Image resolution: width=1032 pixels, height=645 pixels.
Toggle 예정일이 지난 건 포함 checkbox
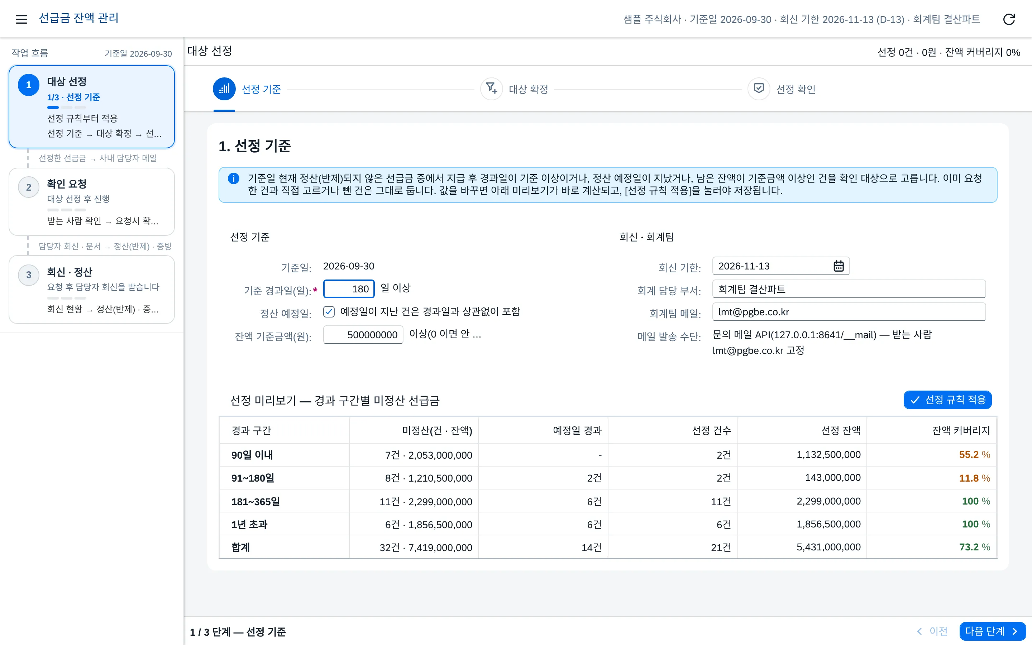pos(329,311)
